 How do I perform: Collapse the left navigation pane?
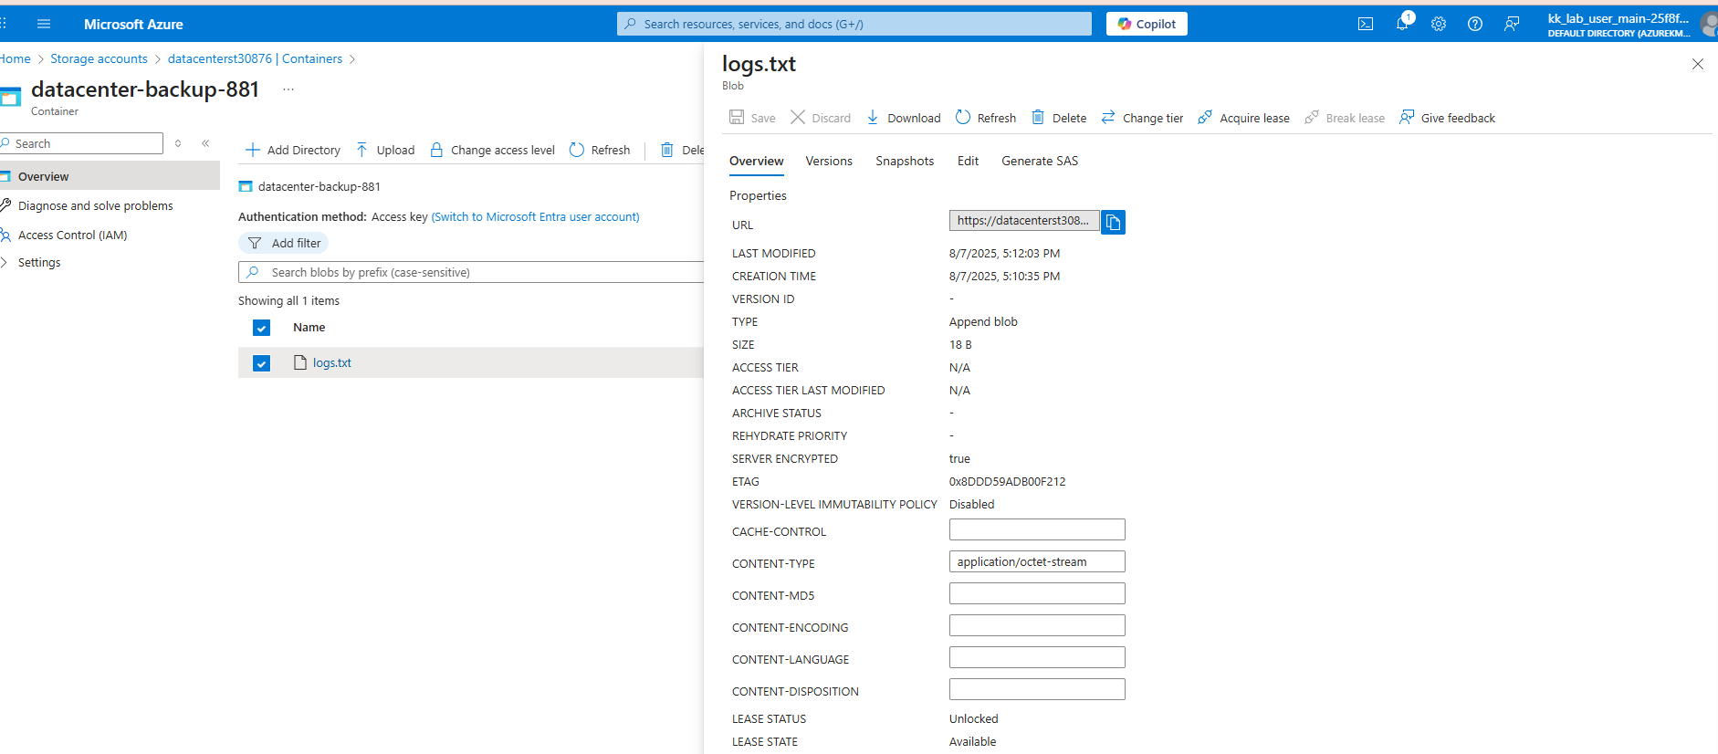(205, 143)
